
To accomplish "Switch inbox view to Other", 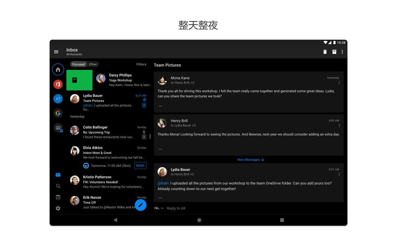I will click(x=93, y=64).
